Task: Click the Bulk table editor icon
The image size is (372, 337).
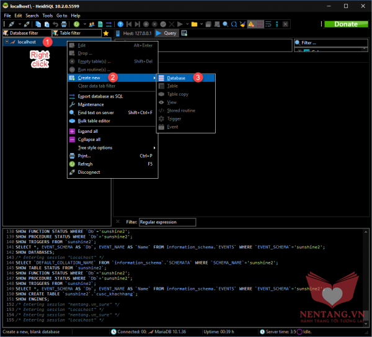Action: coord(73,121)
